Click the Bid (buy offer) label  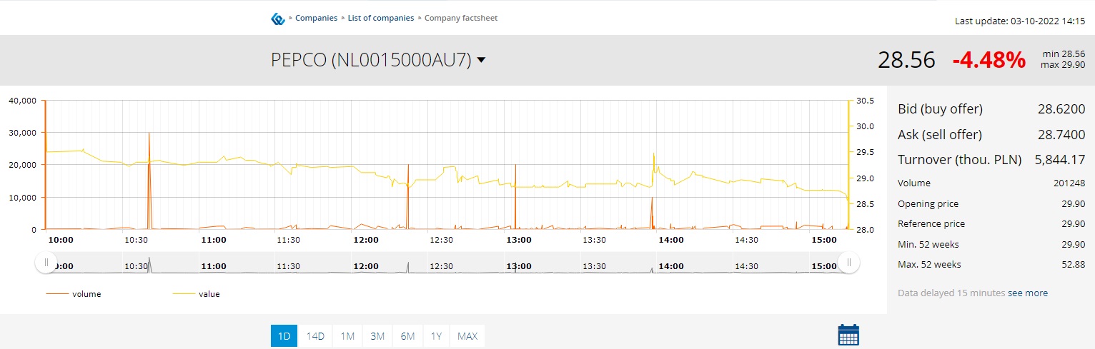(940, 109)
